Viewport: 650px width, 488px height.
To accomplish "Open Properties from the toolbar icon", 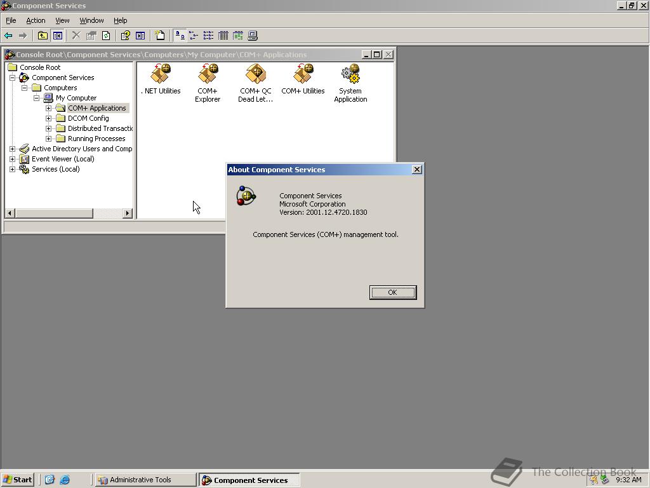I will tap(91, 36).
